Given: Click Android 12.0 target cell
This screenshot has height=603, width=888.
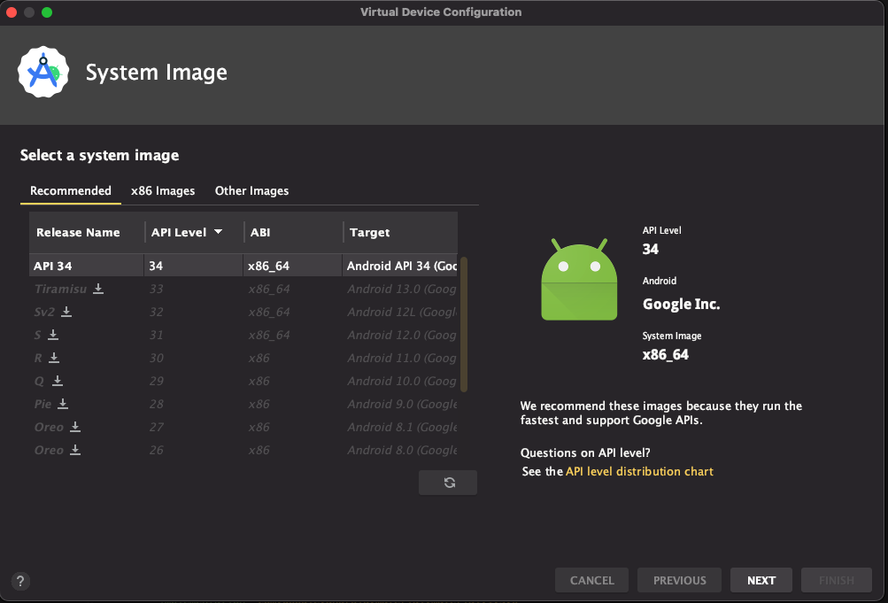Looking at the screenshot, I should pos(402,335).
